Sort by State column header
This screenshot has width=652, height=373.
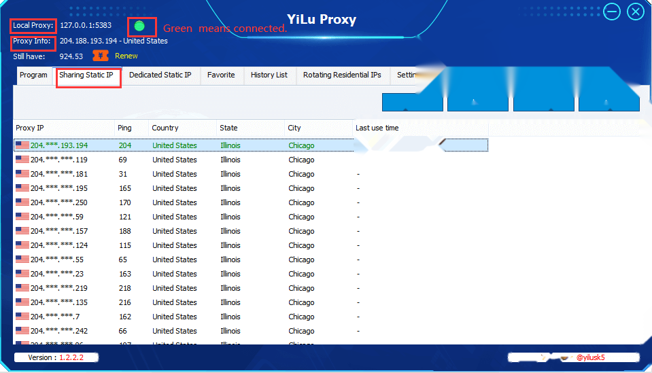pyautogui.click(x=250, y=128)
